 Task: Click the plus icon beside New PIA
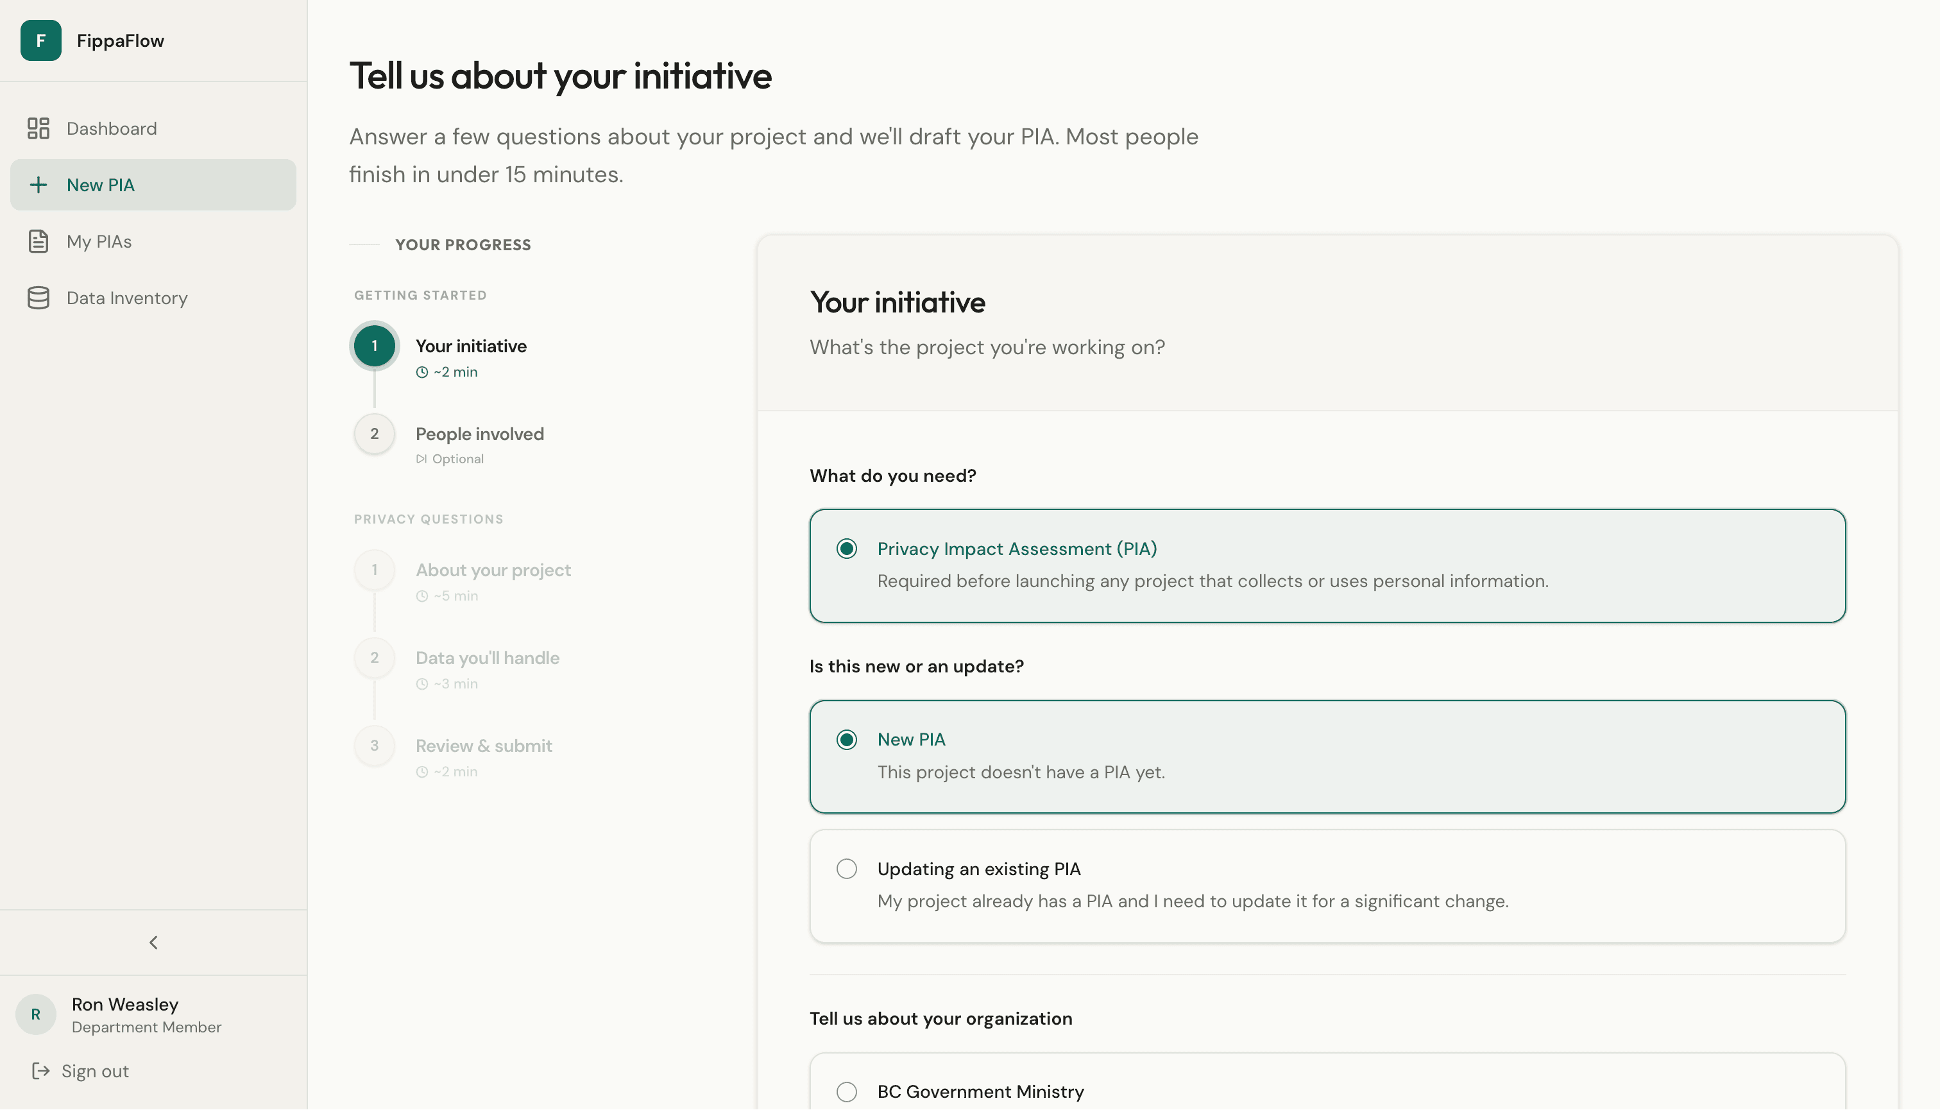click(38, 185)
